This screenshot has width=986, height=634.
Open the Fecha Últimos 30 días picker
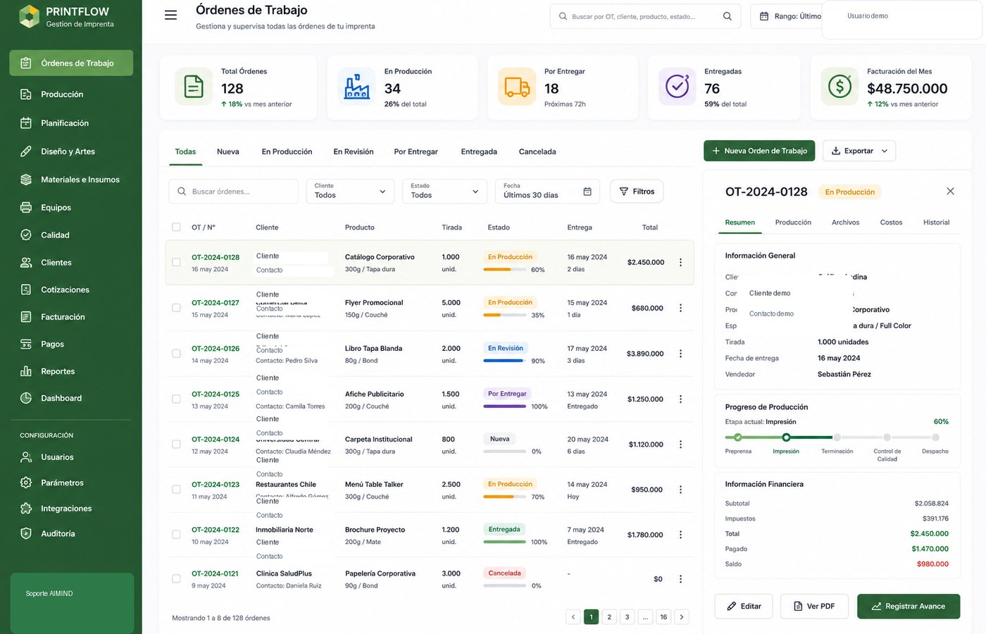pyautogui.click(x=547, y=191)
